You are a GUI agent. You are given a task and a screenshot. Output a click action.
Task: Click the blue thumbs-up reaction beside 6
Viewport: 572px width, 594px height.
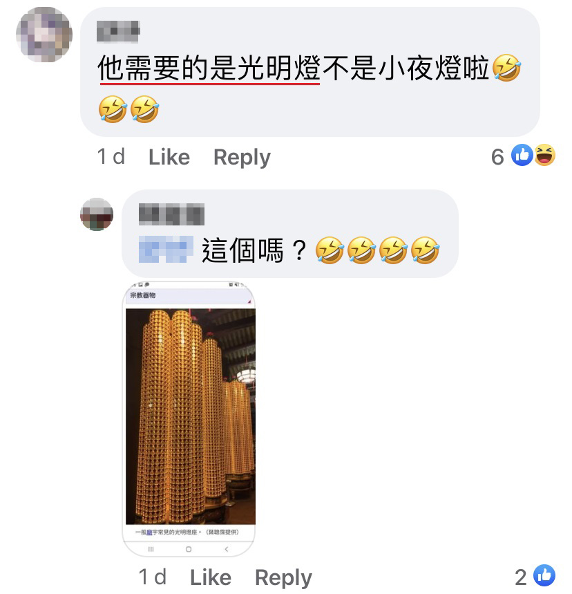click(522, 155)
